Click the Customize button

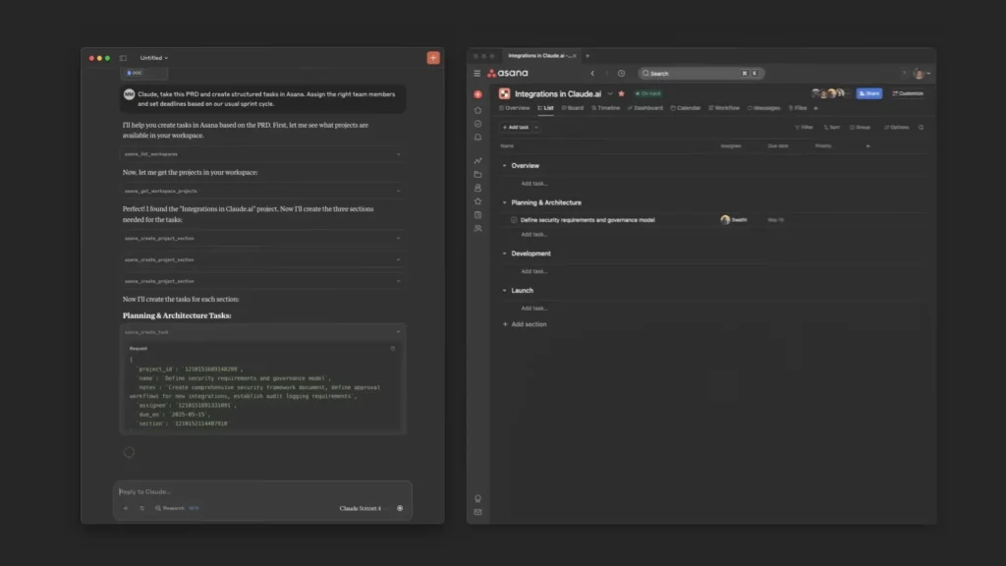[x=908, y=93]
